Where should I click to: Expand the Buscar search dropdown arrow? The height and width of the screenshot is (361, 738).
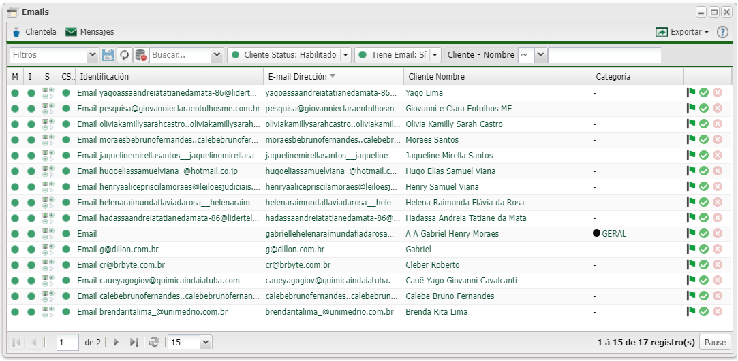point(217,55)
